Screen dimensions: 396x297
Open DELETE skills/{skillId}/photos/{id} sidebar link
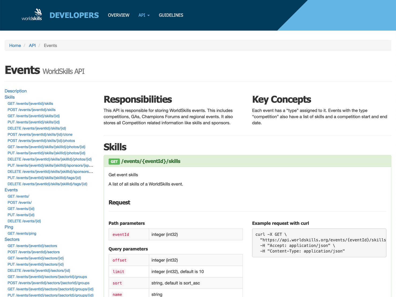click(50, 159)
